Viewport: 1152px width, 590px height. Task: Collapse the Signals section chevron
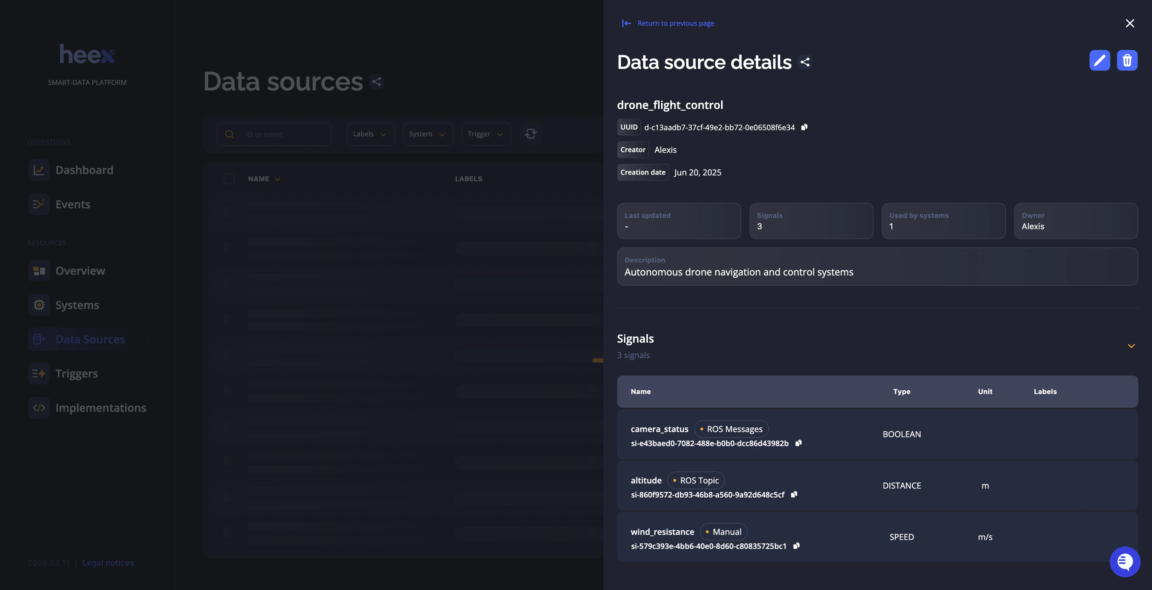coord(1131,346)
